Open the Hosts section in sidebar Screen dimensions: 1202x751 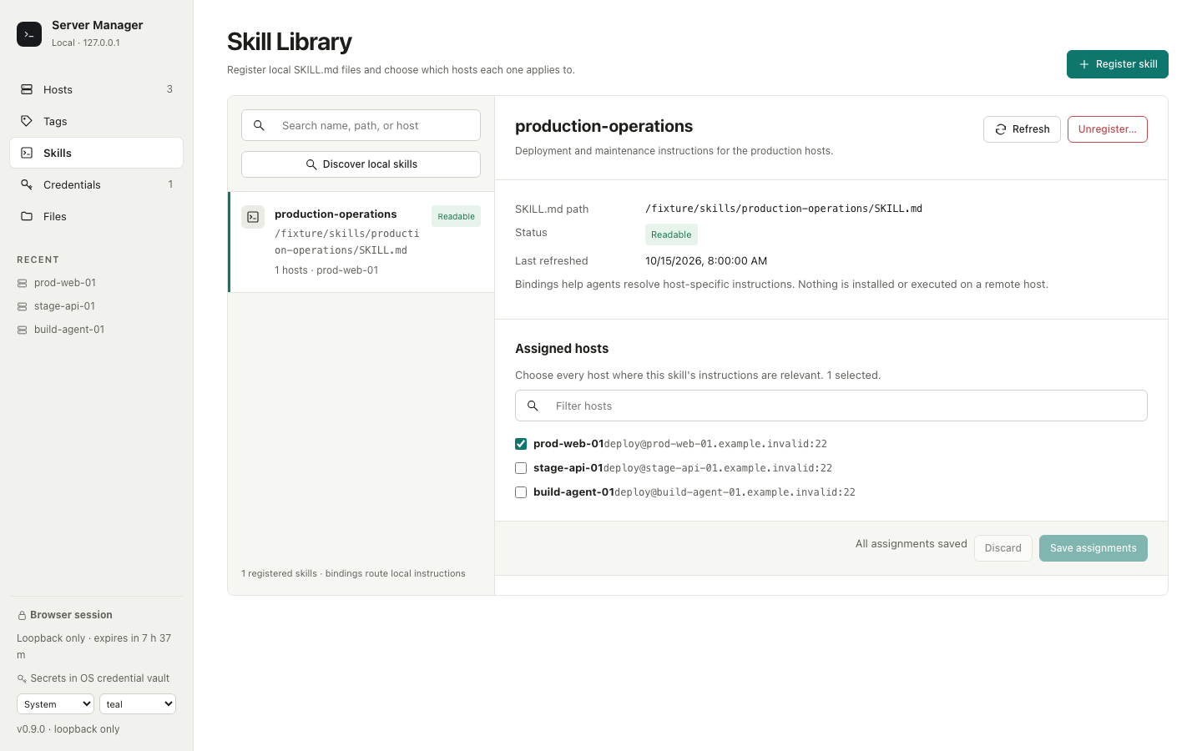tap(96, 89)
